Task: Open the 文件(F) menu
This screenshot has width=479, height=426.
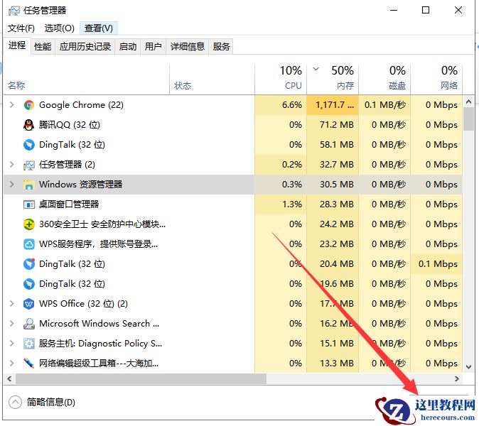Action: [x=21, y=28]
